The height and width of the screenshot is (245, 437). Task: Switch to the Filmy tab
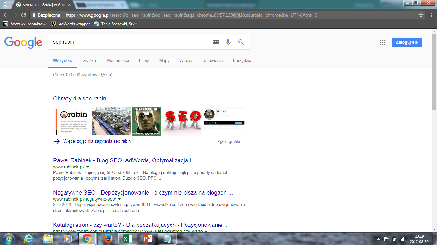point(144,60)
